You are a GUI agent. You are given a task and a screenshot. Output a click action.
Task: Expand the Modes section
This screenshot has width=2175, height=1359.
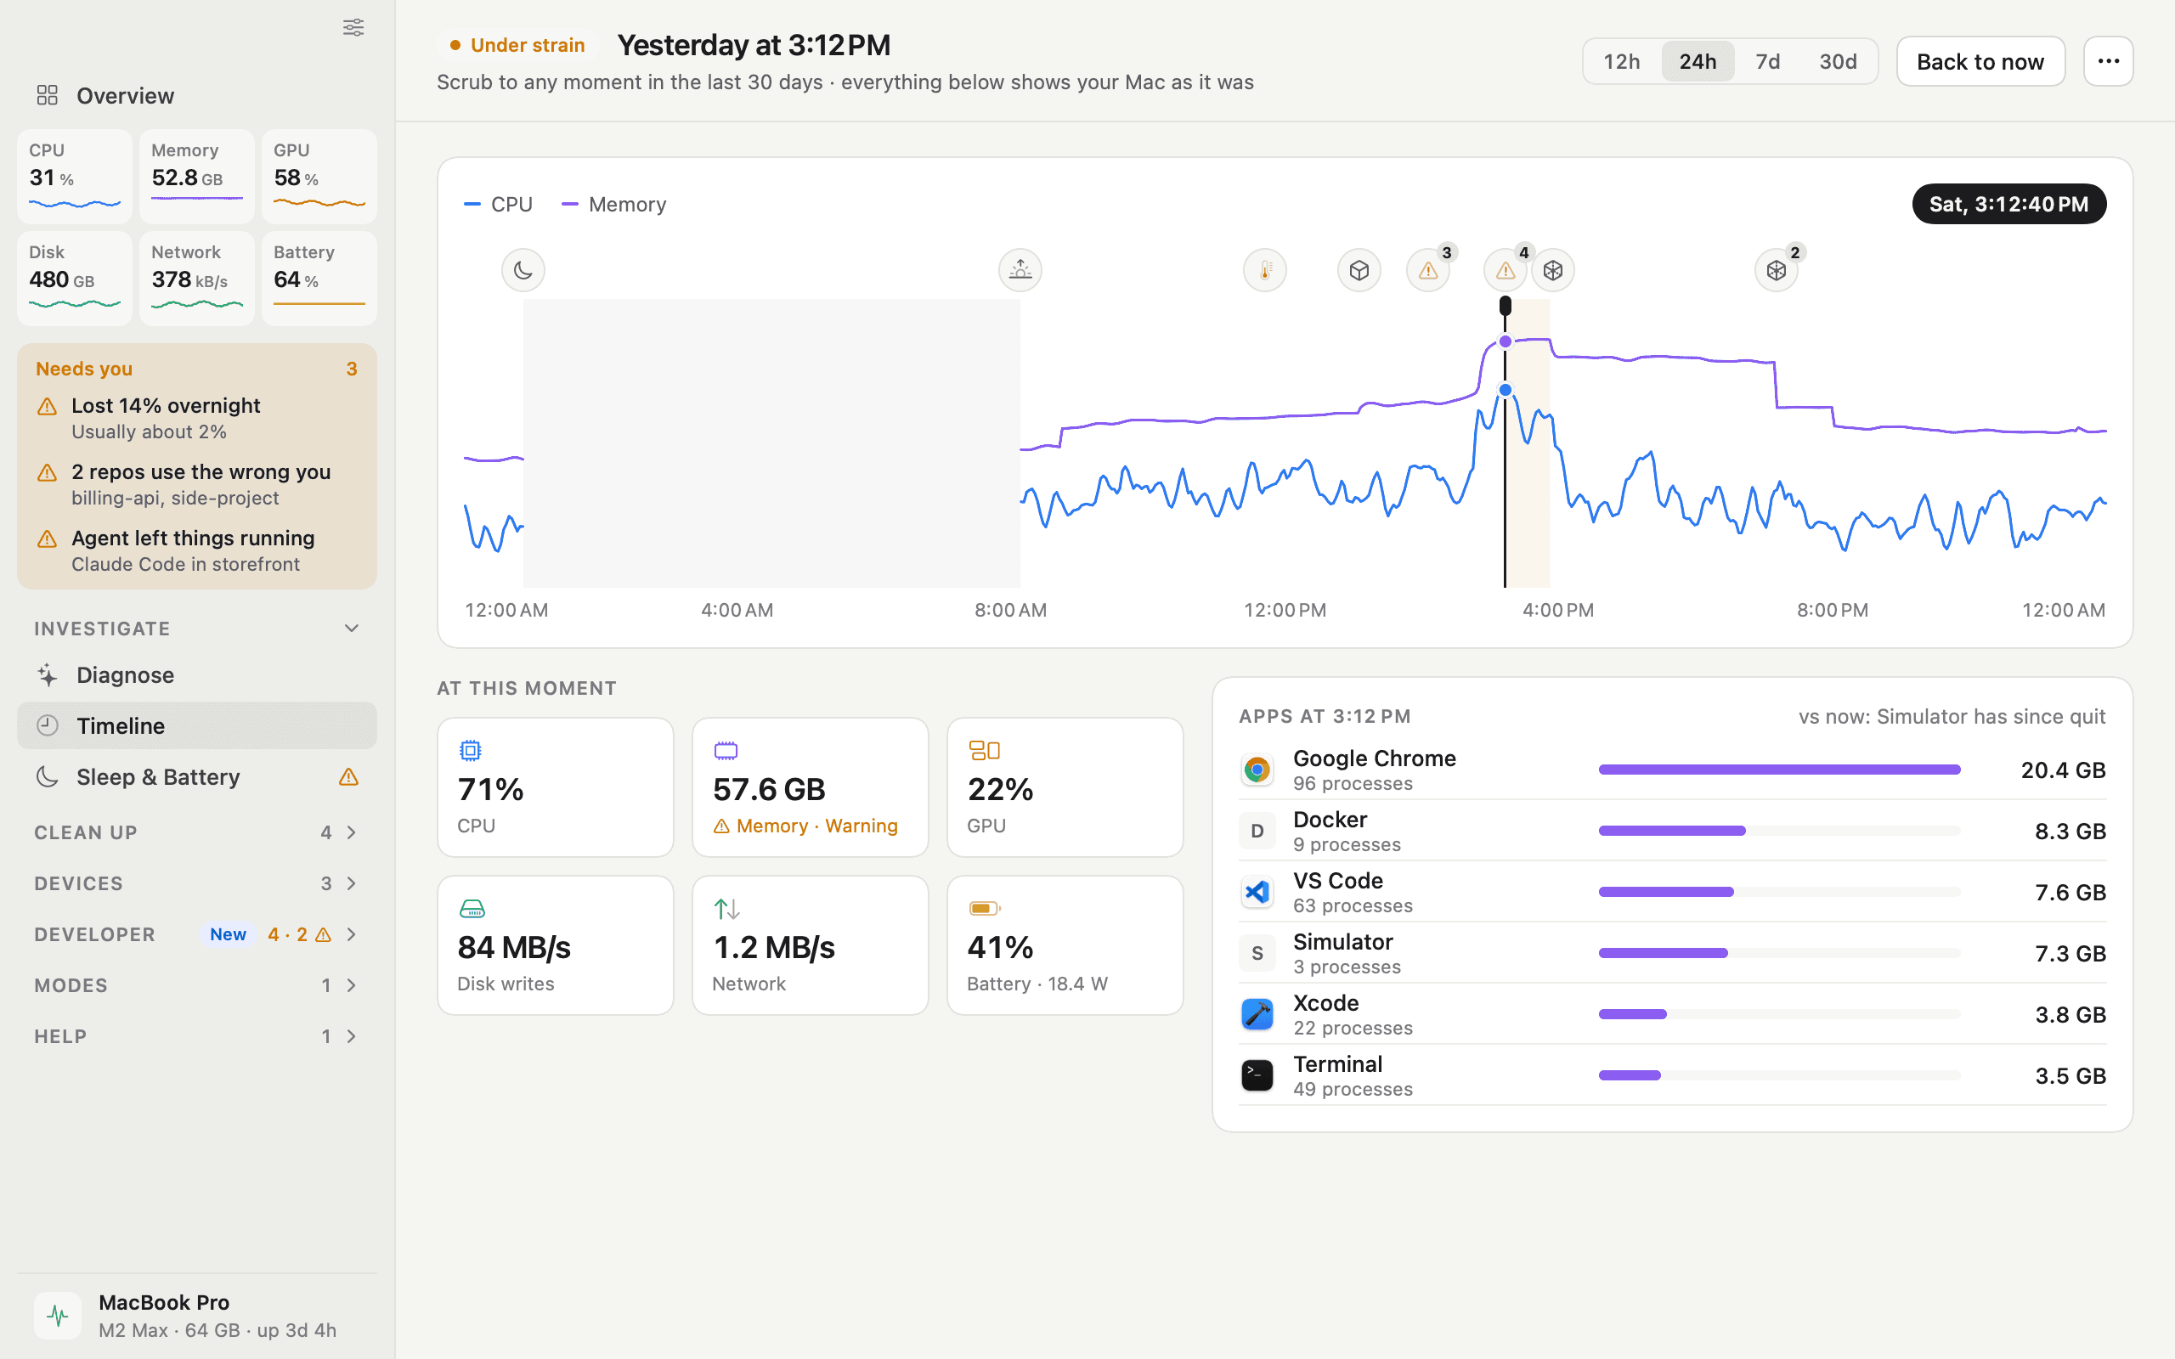pos(197,985)
